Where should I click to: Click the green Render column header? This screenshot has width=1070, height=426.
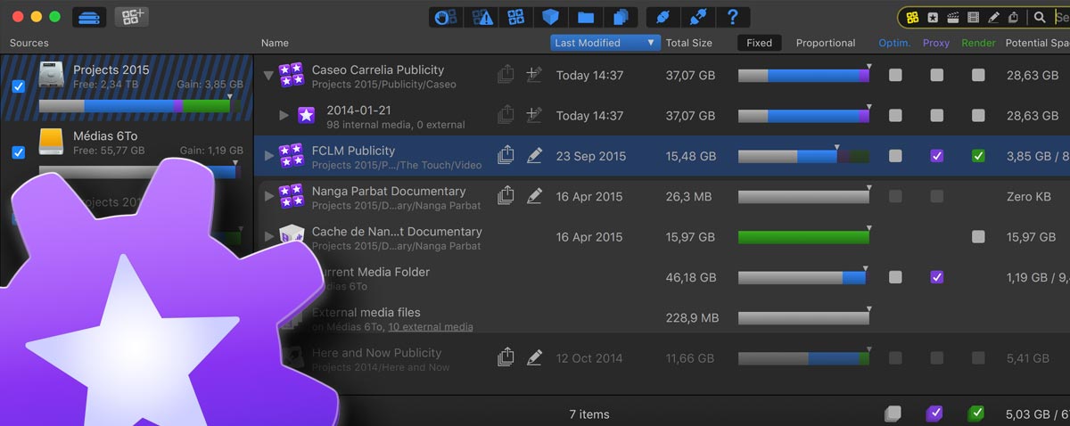point(979,43)
